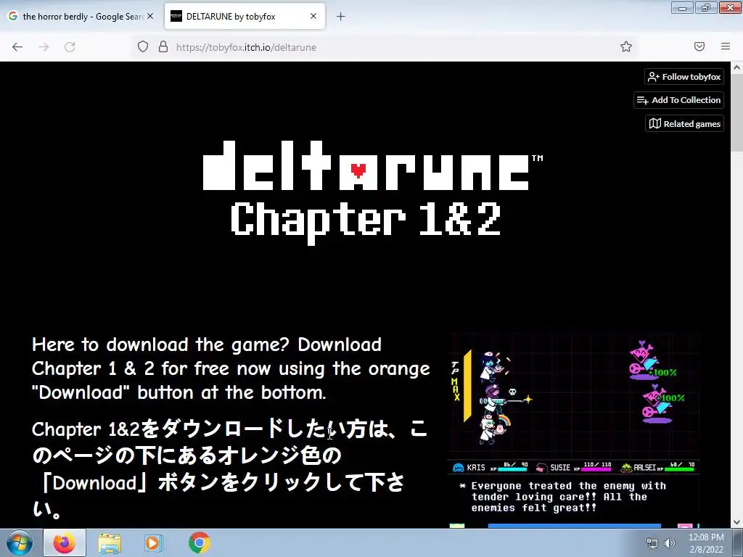
Task: Click Firefox icon in the taskbar
Action: (65, 543)
